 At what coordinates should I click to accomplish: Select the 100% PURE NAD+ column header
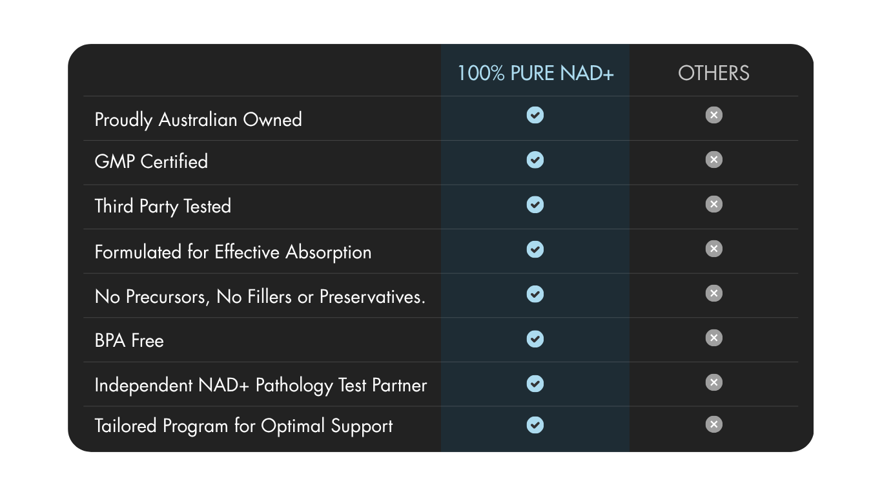coord(535,73)
